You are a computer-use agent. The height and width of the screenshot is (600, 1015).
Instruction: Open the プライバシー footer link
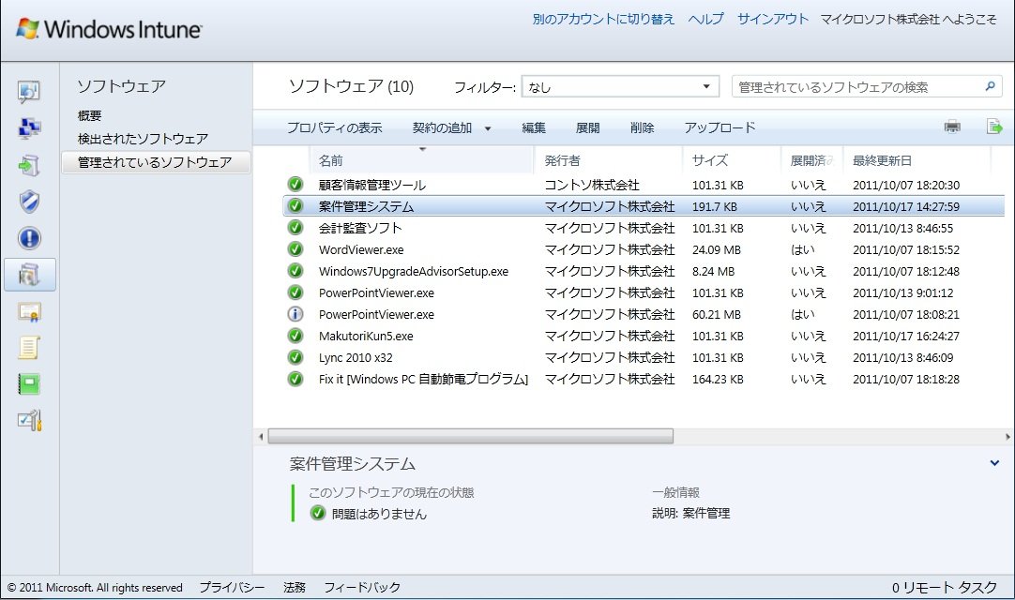(232, 587)
